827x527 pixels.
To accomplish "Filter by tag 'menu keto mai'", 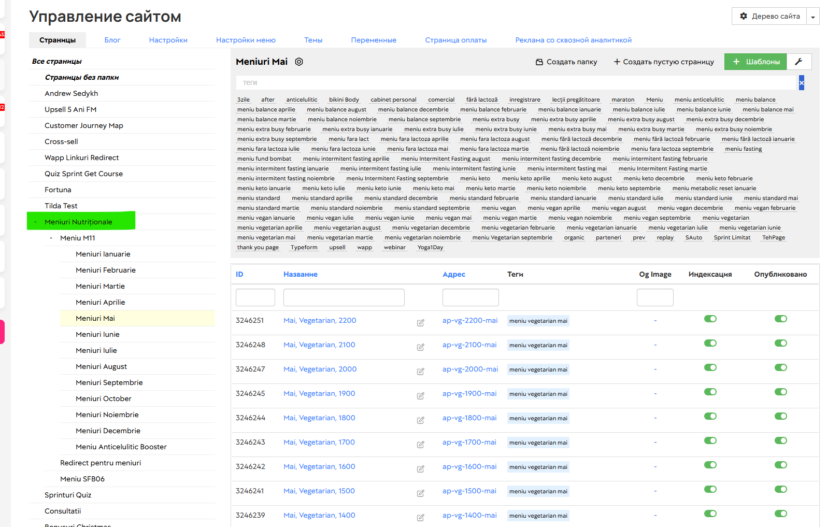I will [433, 188].
